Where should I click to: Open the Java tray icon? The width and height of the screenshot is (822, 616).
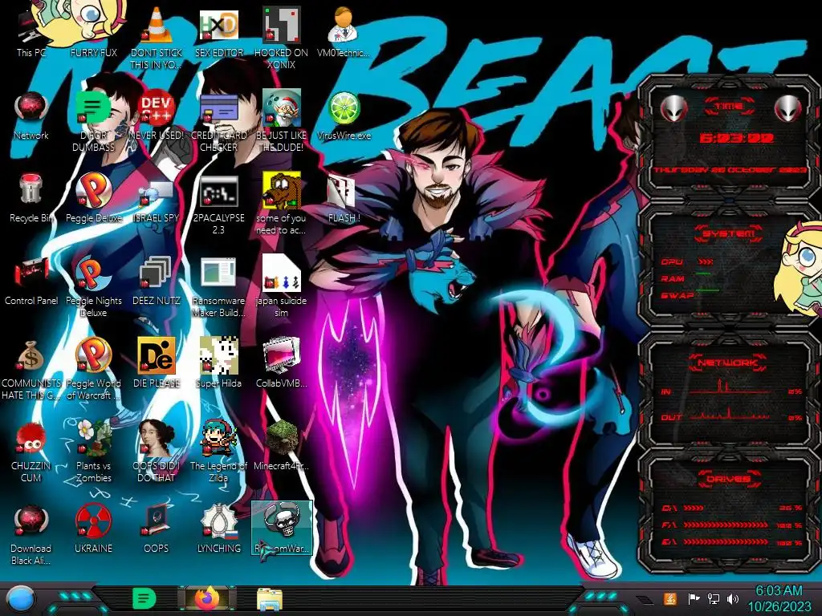(669, 598)
